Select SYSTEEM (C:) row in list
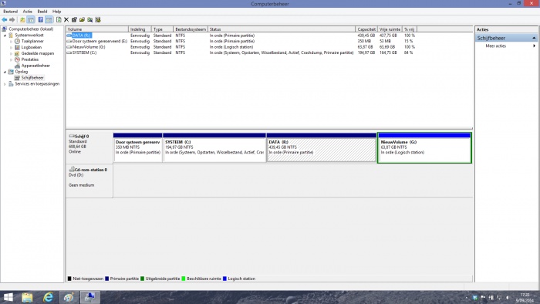 tap(241, 52)
